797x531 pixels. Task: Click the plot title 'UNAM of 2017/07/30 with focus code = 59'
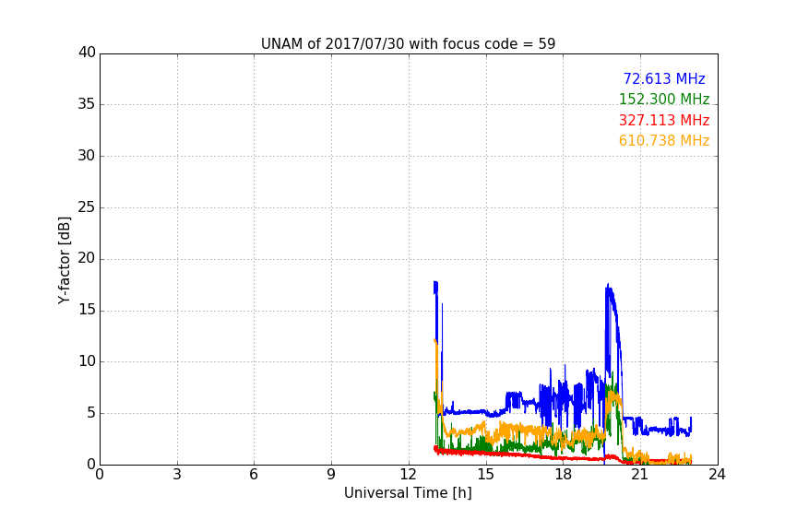tap(408, 43)
